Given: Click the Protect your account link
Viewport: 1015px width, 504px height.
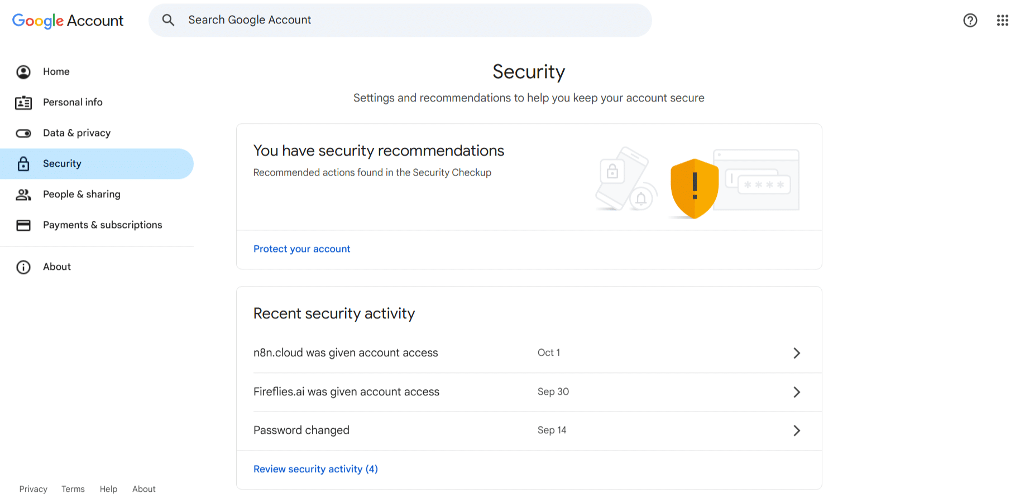Looking at the screenshot, I should pos(301,249).
